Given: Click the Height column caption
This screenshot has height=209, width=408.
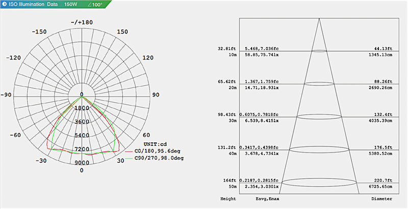Looking at the screenshot, I should point(228,199).
